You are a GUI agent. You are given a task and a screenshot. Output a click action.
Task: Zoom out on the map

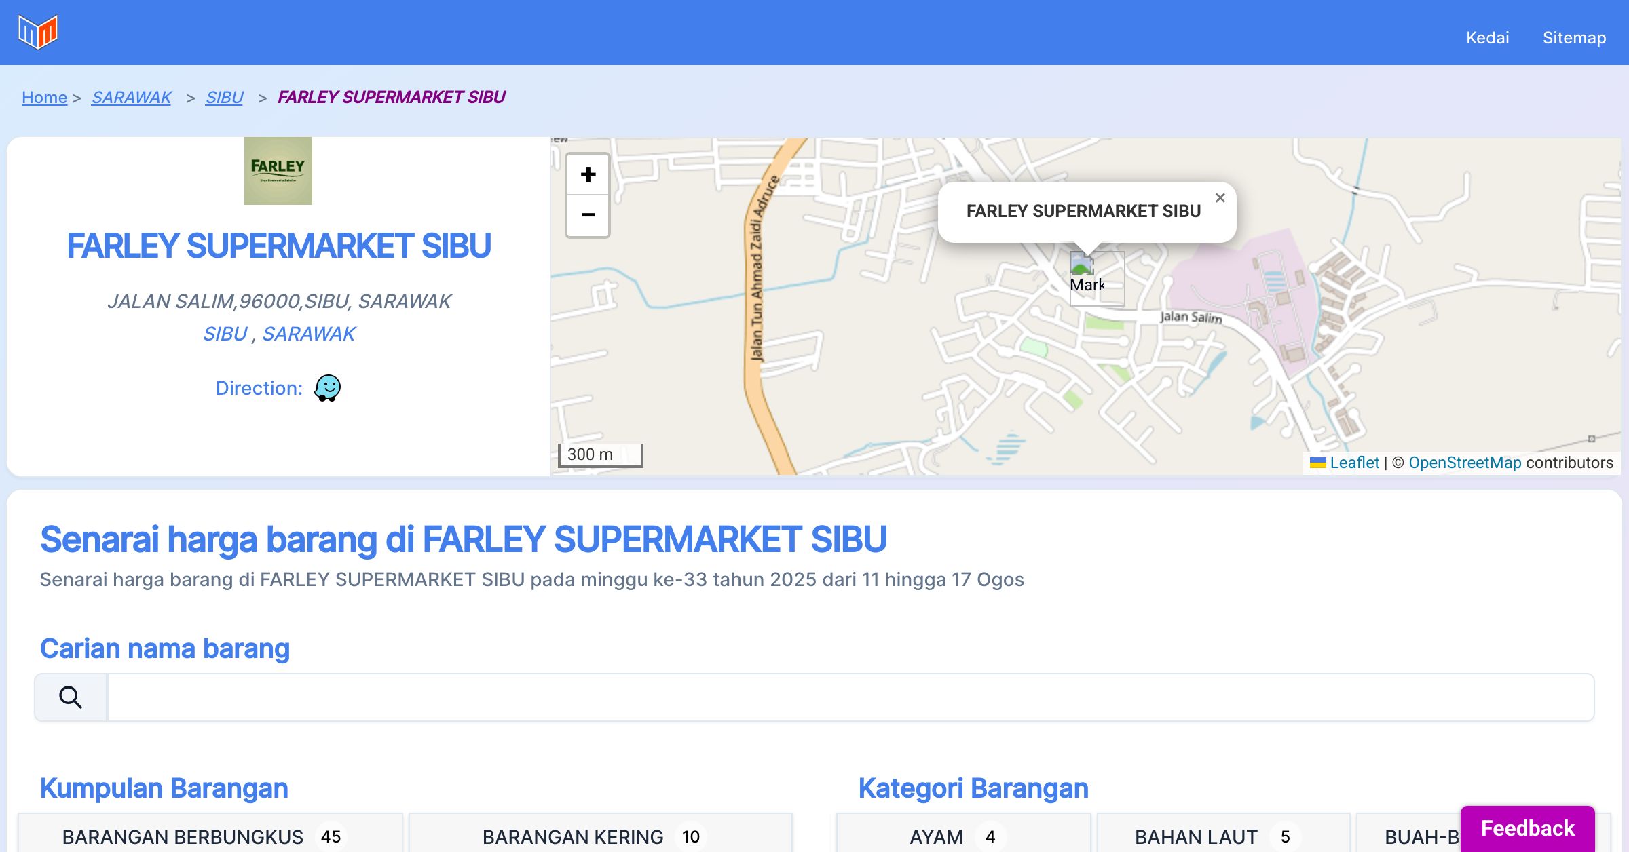588,215
